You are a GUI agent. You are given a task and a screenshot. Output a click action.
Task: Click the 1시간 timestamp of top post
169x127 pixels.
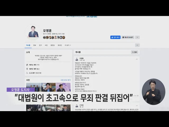[81, 60]
